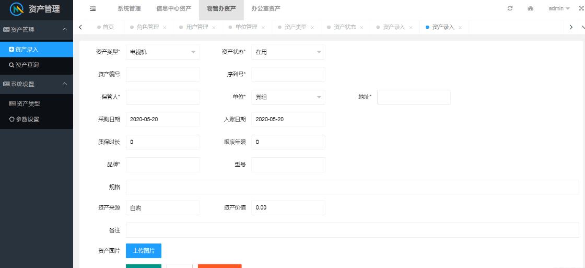The width and height of the screenshot is (585, 268).
Task: Switch to the 信息中心资产 top menu
Action: (x=173, y=9)
